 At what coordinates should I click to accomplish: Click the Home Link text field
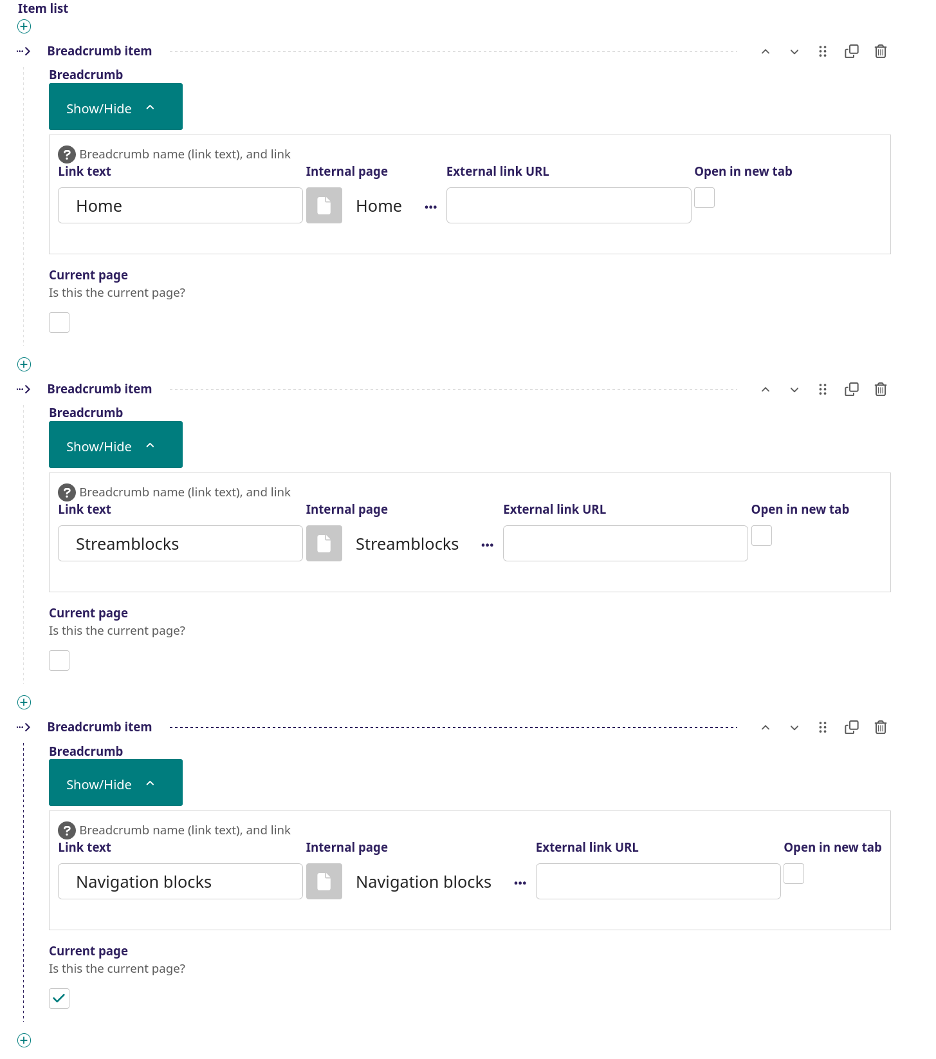(180, 205)
